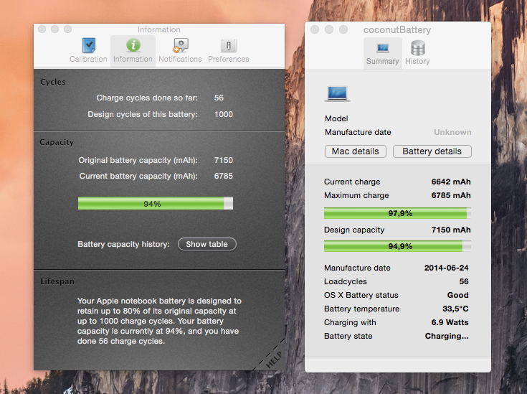527x394 pixels.
Task: Select the original capacity value 7150
Action: pyautogui.click(x=224, y=160)
